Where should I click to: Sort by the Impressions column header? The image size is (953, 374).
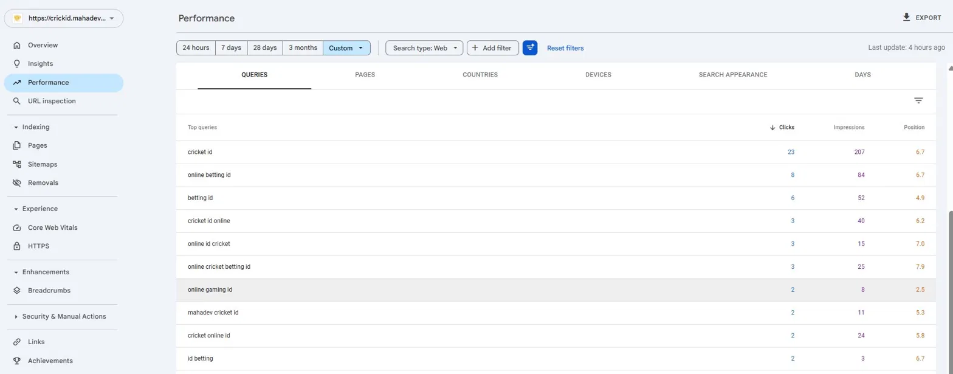tap(849, 128)
